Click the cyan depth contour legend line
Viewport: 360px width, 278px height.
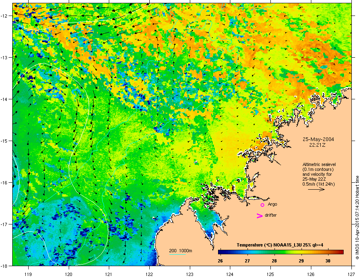click(178, 254)
